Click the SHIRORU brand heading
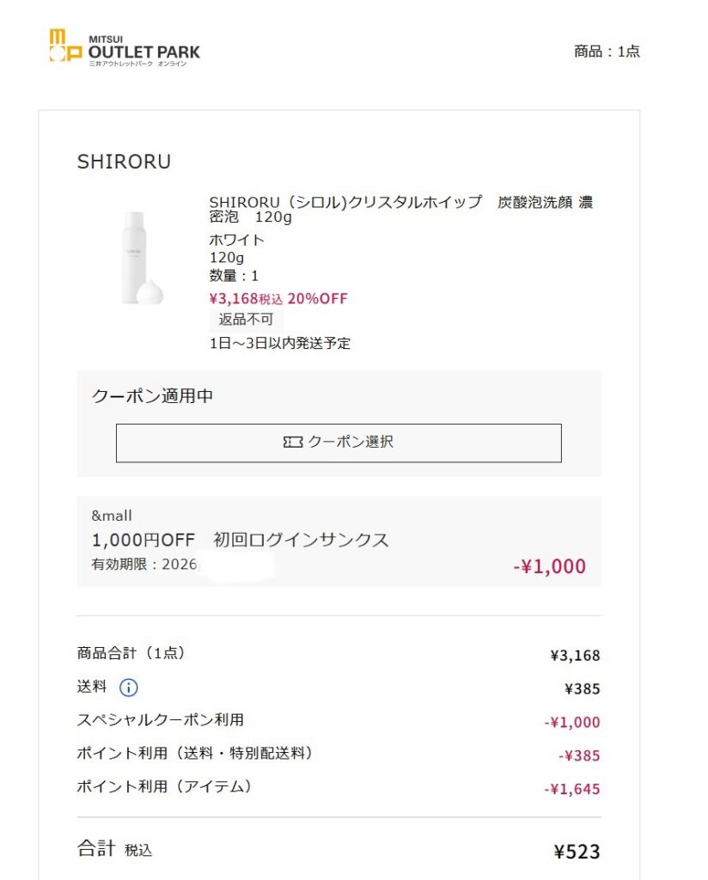708x880 pixels. (x=124, y=162)
